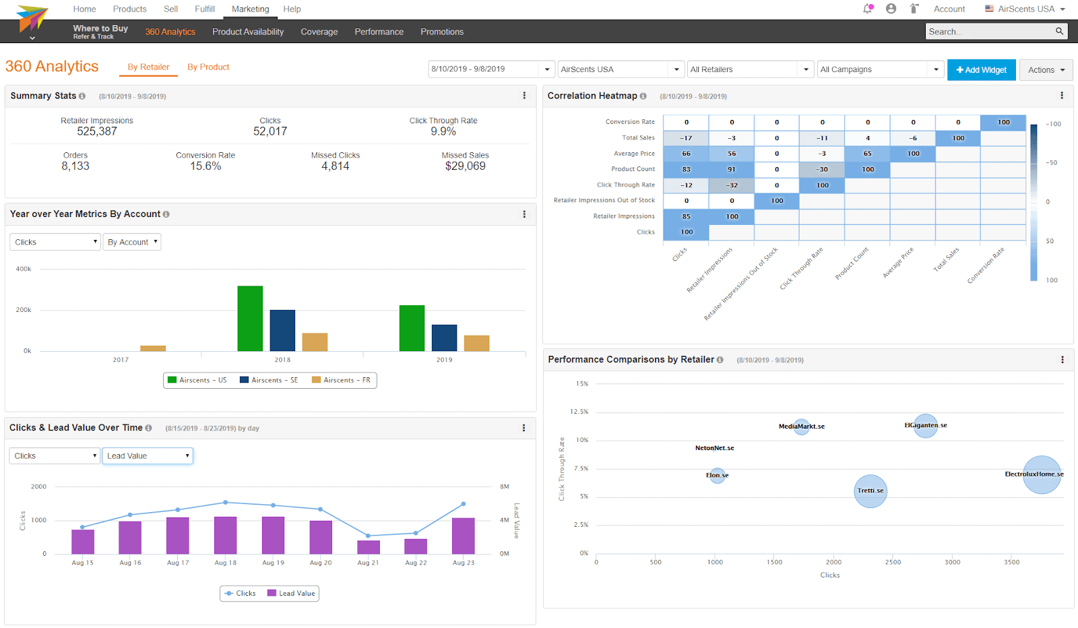Open the Summary Stats info tooltip icon
This screenshot has height=628, width=1078.
(x=82, y=96)
